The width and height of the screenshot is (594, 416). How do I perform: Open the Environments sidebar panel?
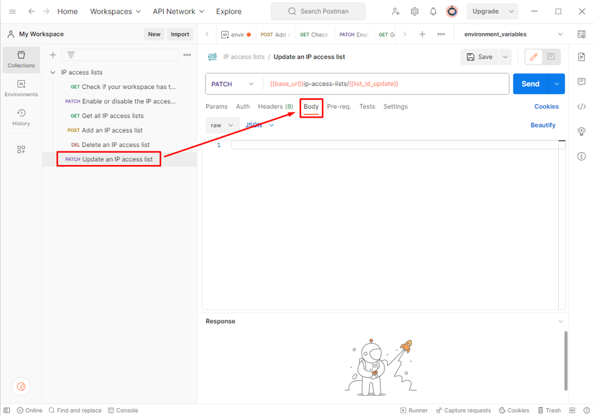click(21, 88)
